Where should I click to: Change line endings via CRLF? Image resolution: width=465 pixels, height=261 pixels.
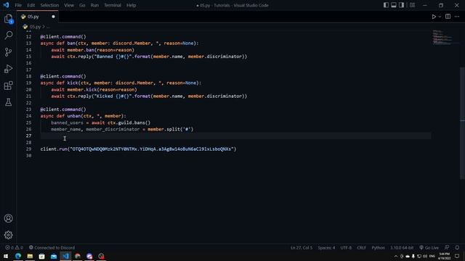tap(361, 248)
